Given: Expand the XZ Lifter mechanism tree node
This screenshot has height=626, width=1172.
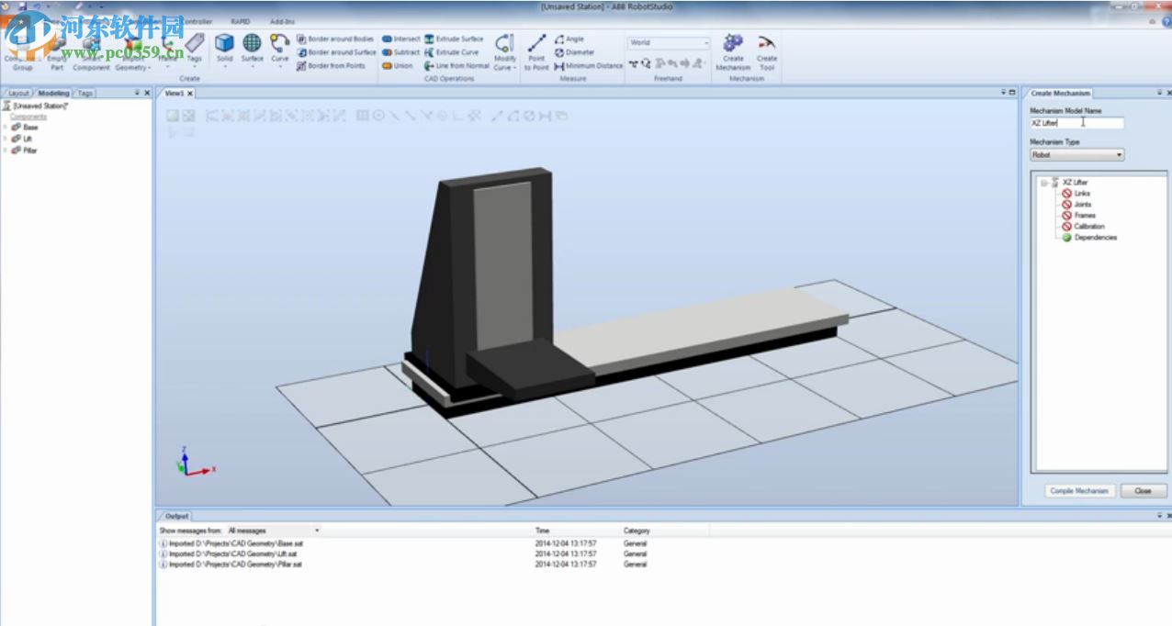Looking at the screenshot, I should (1042, 182).
